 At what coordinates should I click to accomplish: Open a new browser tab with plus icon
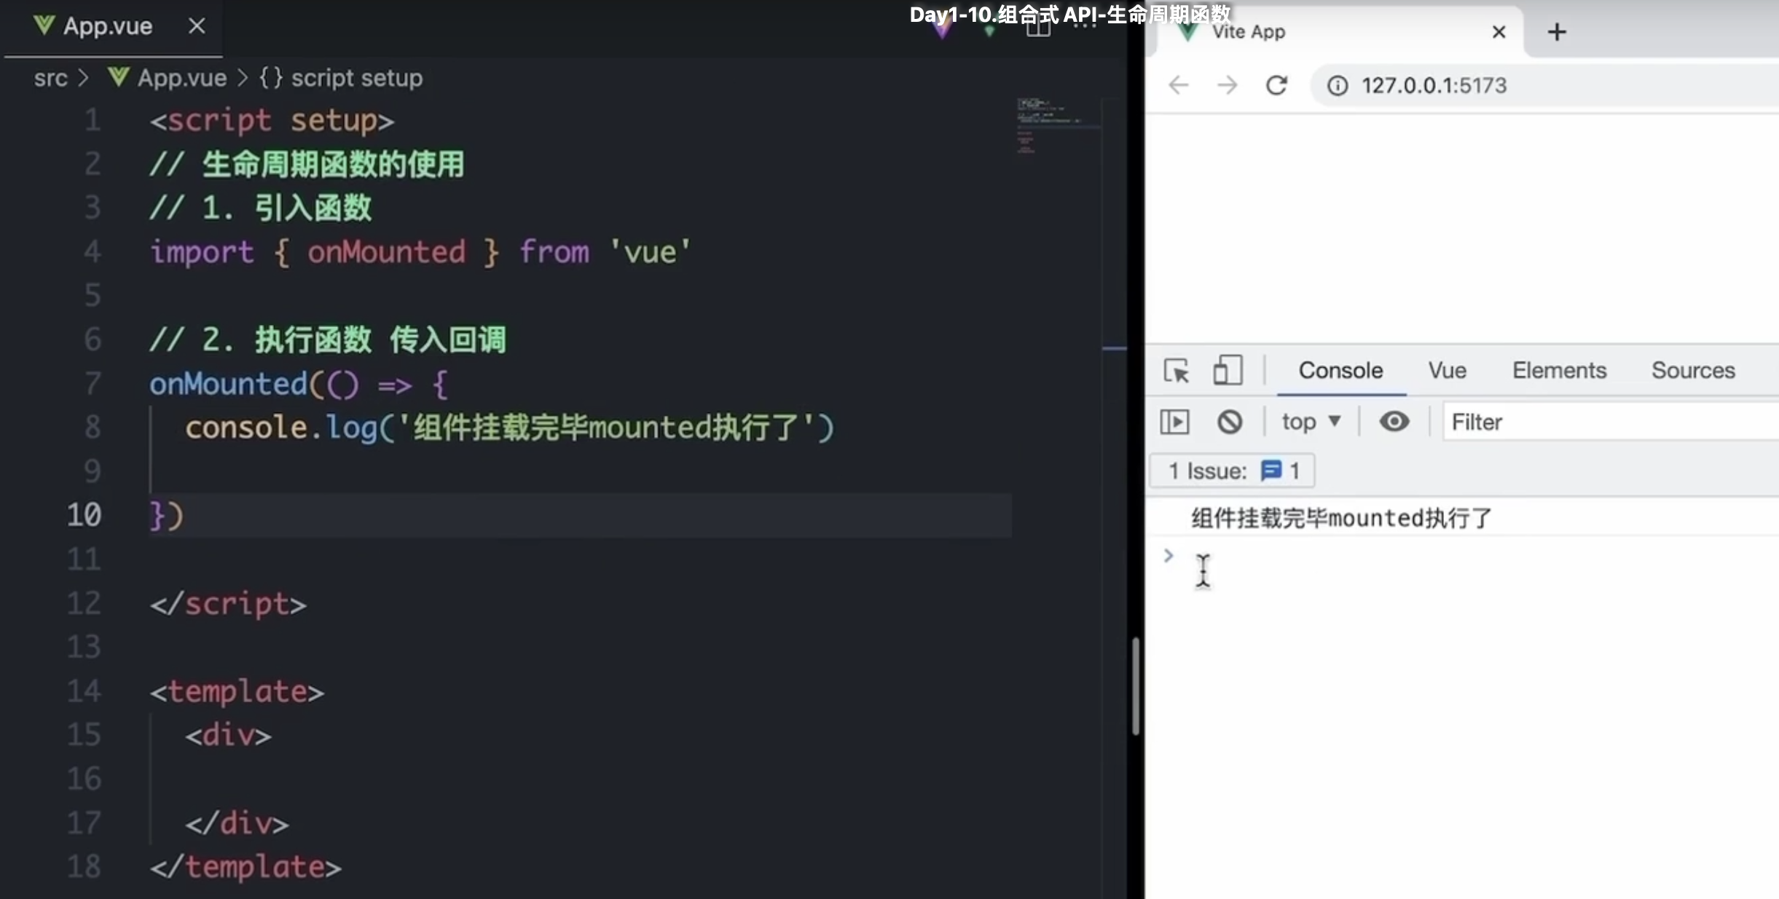tap(1557, 32)
